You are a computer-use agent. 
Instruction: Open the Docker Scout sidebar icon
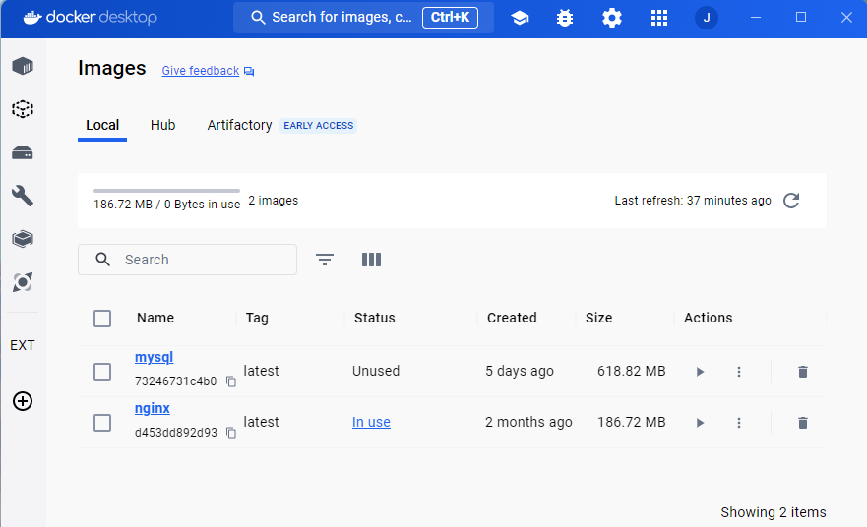coord(23,282)
